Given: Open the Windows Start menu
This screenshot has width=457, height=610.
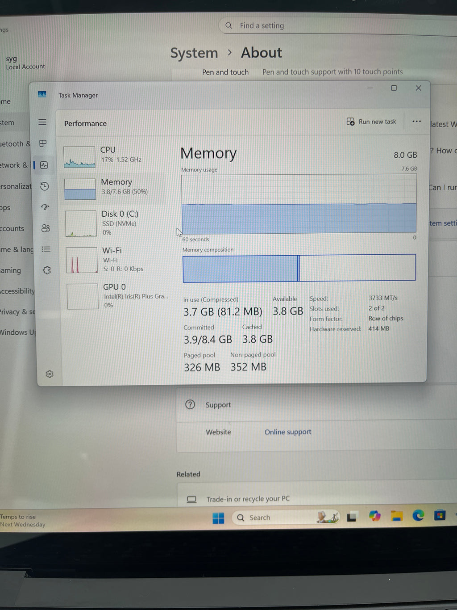Looking at the screenshot, I should (218, 518).
